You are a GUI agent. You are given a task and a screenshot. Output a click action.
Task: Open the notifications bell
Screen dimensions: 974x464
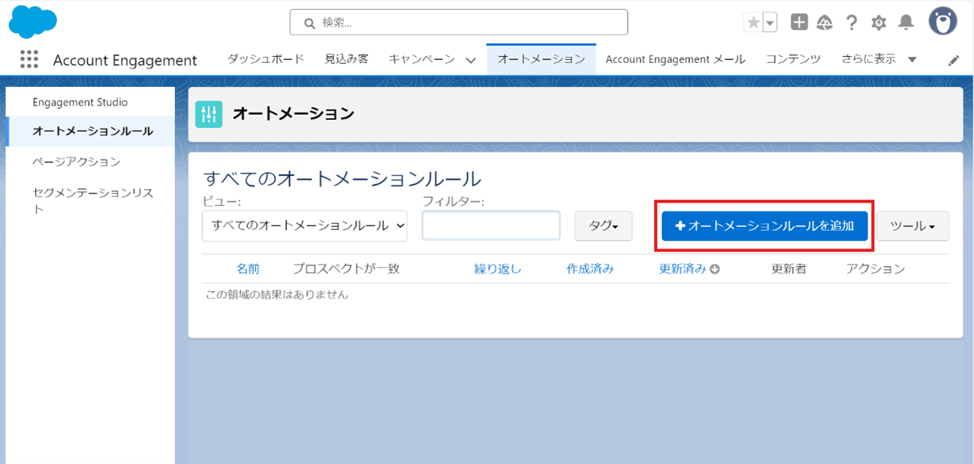(906, 22)
